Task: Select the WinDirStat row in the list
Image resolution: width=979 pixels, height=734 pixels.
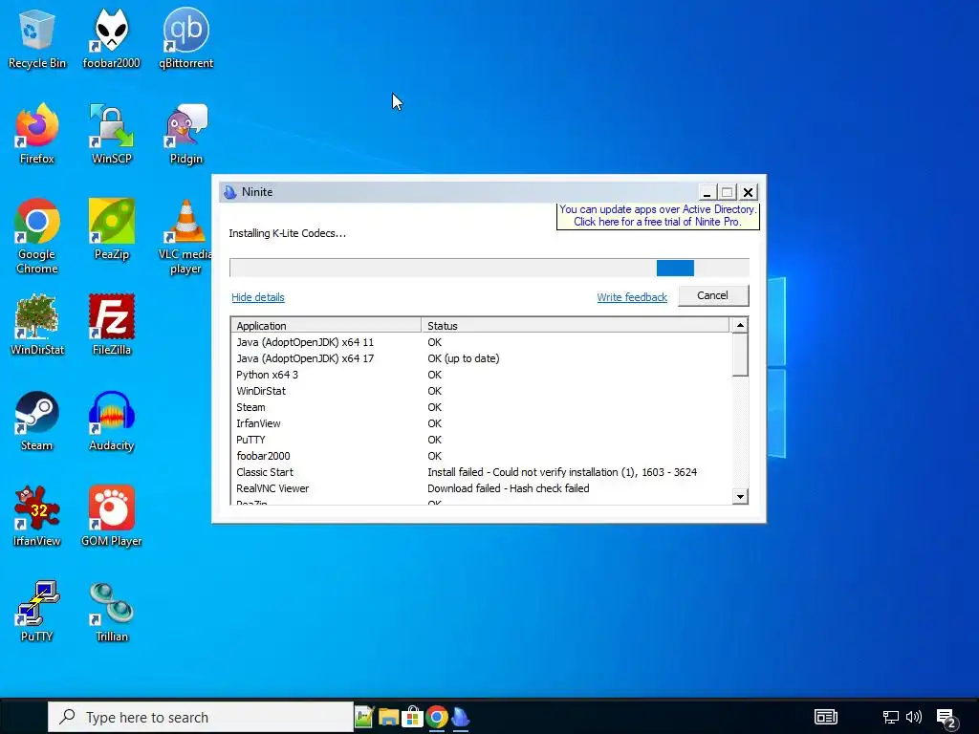Action: point(480,391)
